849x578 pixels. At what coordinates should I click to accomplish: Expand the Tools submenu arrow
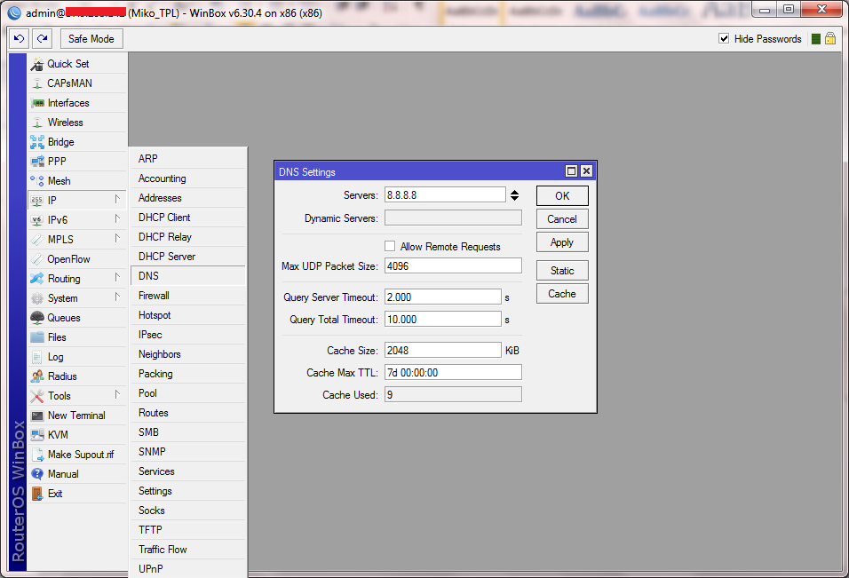pos(117,394)
